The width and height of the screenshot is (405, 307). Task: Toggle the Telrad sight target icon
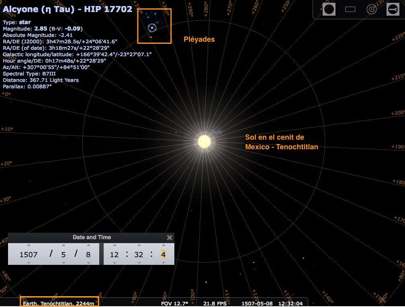click(x=371, y=10)
